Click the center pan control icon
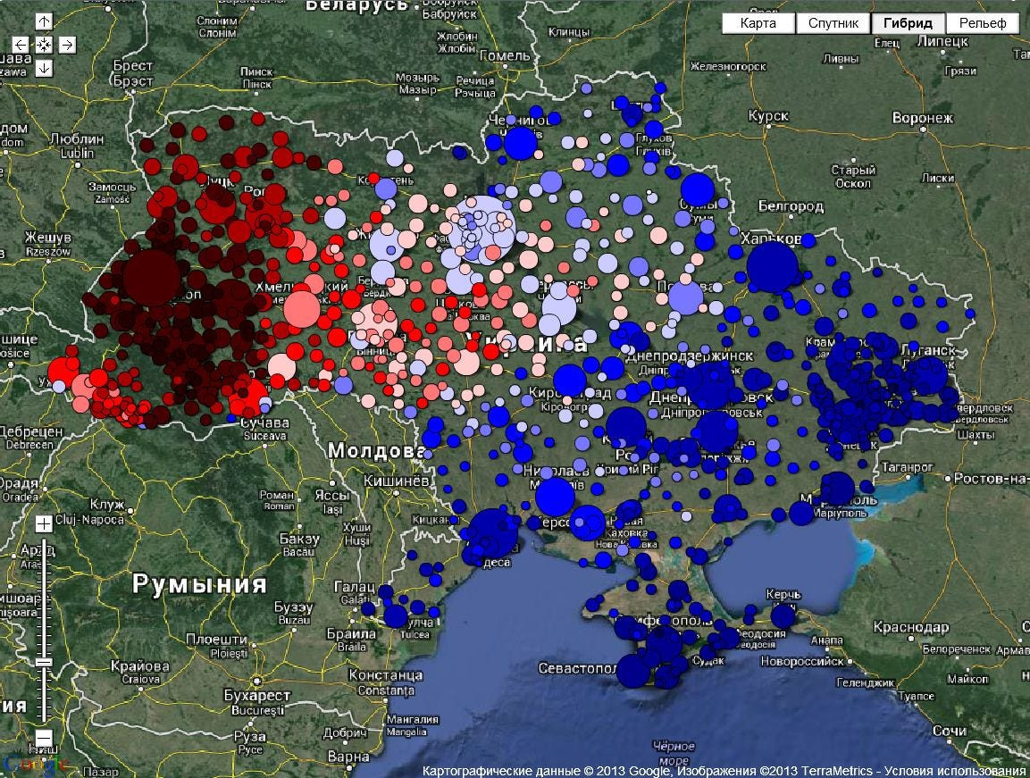Screen dimensions: 1030x778 point(44,45)
